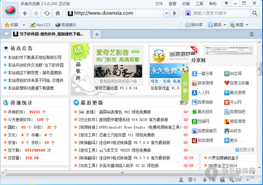The height and width of the screenshot is (185, 263).
Task: Open the 高清美女 bookmark
Action: point(66,25)
